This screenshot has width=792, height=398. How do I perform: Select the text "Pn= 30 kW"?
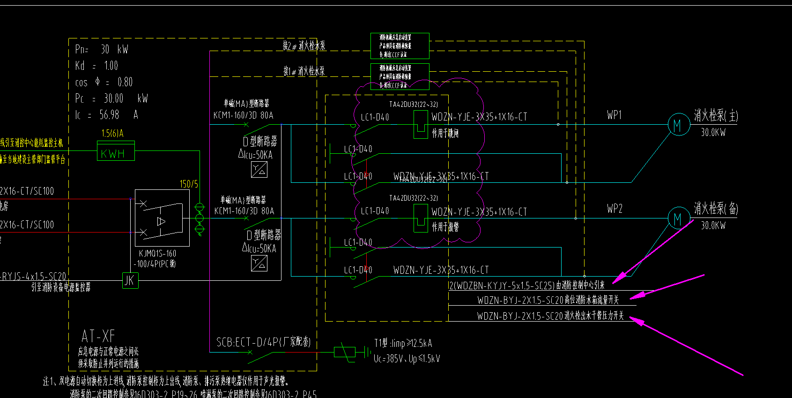(102, 49)
